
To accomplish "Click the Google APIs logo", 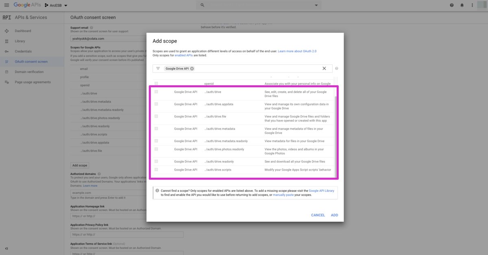I will [27, 5].
